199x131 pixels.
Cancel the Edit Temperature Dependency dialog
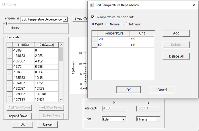coord(162,90)
